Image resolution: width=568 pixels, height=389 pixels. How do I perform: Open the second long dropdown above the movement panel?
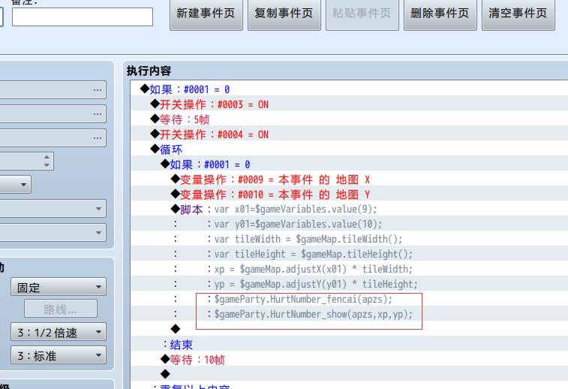tap(53, 232)
